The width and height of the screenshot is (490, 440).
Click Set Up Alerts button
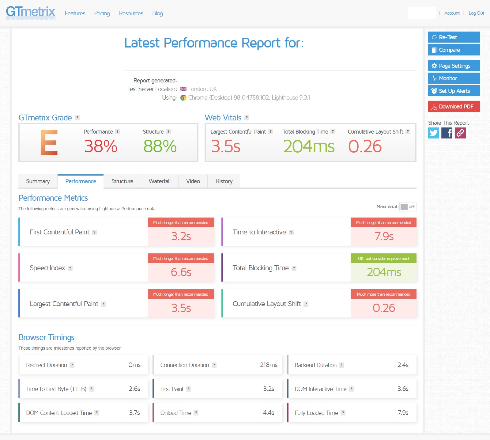454,91
